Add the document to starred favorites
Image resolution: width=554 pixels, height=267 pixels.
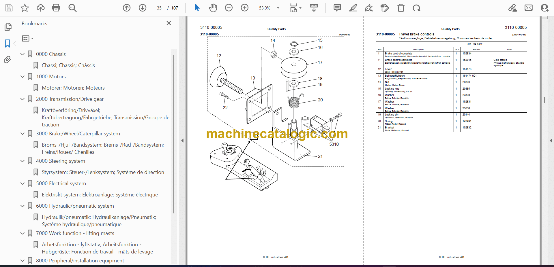[25, 8]
